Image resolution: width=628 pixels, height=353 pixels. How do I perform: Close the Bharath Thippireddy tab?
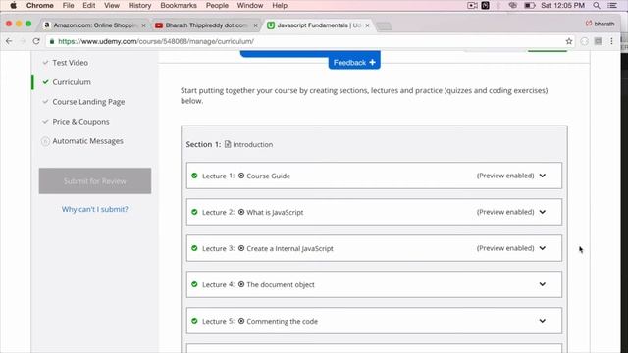[x=255, y=25]
